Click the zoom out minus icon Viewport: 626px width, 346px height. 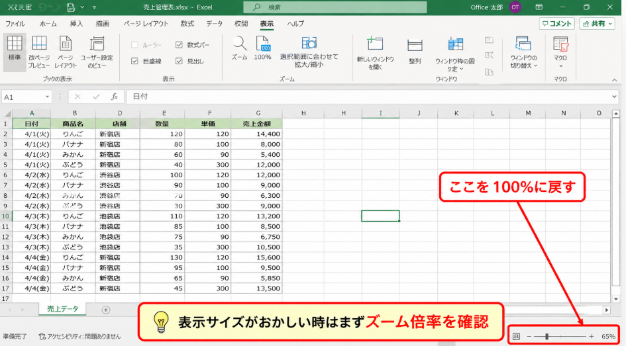click(x=529, y=337)
